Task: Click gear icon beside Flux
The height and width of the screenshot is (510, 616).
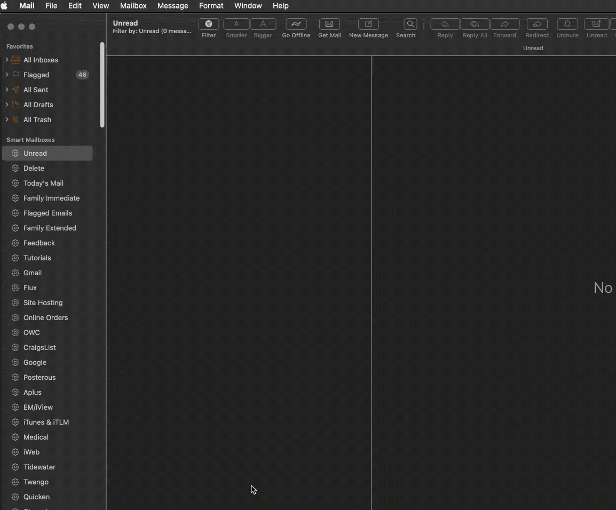Action: 15,288
